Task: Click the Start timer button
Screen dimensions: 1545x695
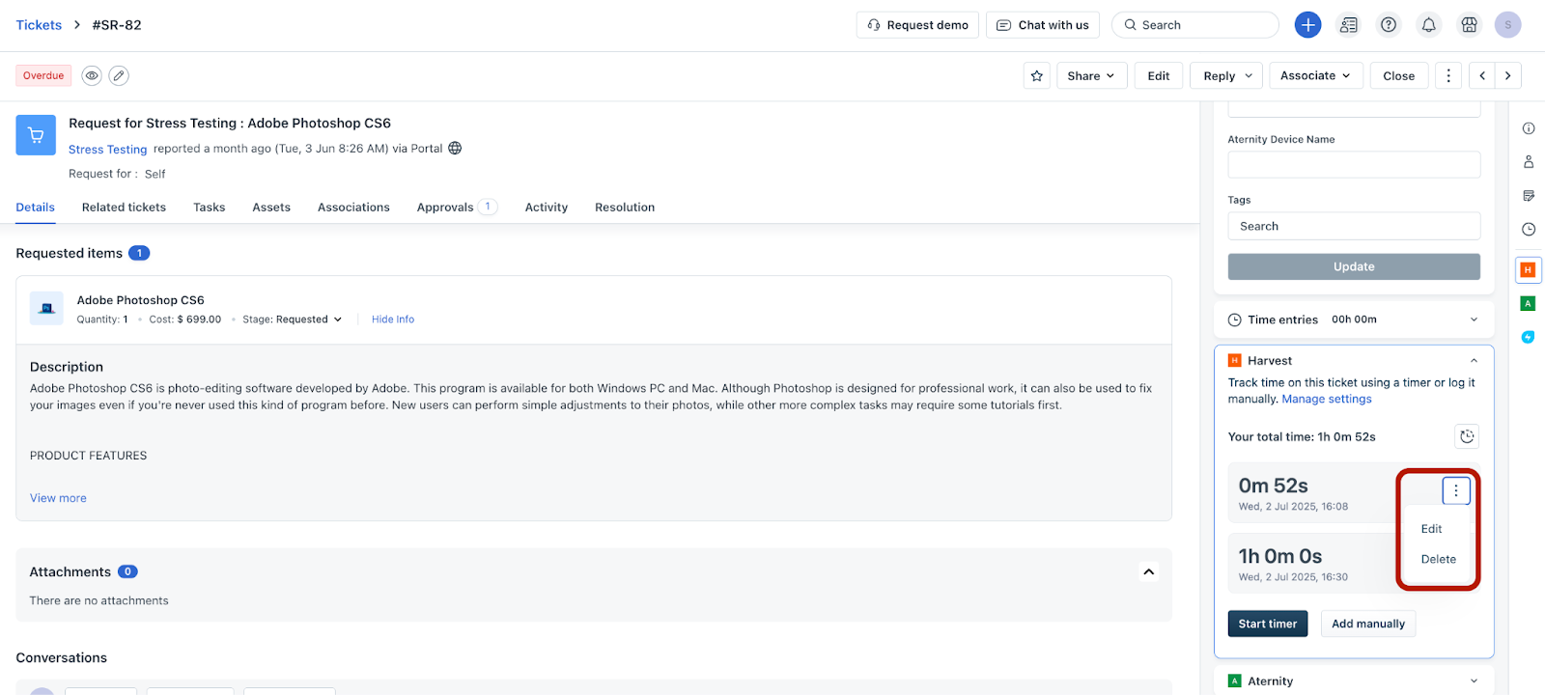Action: (x=1268, y=624)
